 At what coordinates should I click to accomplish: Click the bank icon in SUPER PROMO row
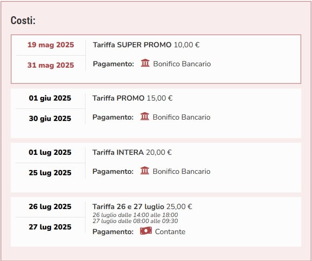(x=145, y=63)
